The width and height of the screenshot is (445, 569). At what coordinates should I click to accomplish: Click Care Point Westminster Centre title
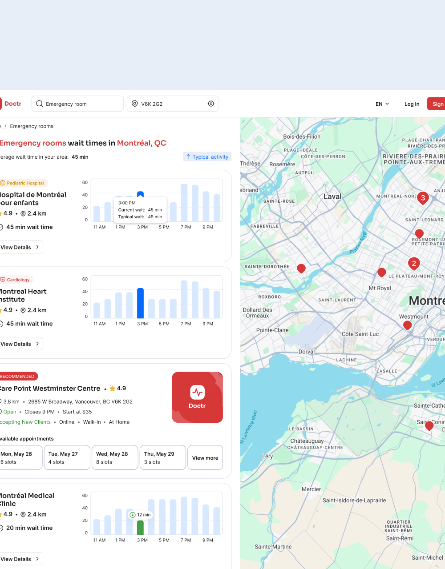49,388
